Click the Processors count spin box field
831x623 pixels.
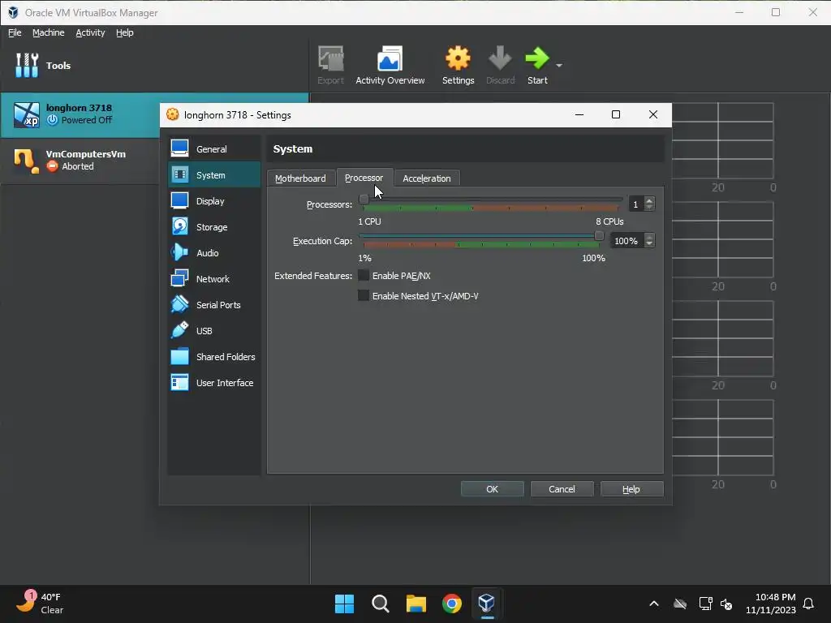point(635,204)
